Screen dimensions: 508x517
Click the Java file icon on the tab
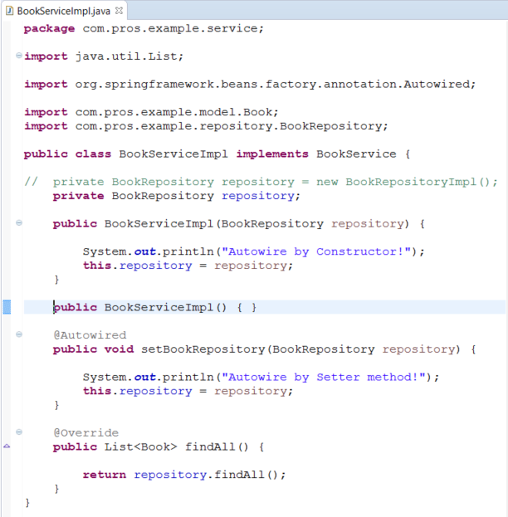[x=10, y=11]
